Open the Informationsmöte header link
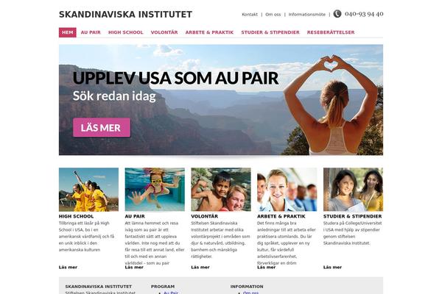 (x=307, y=15)
